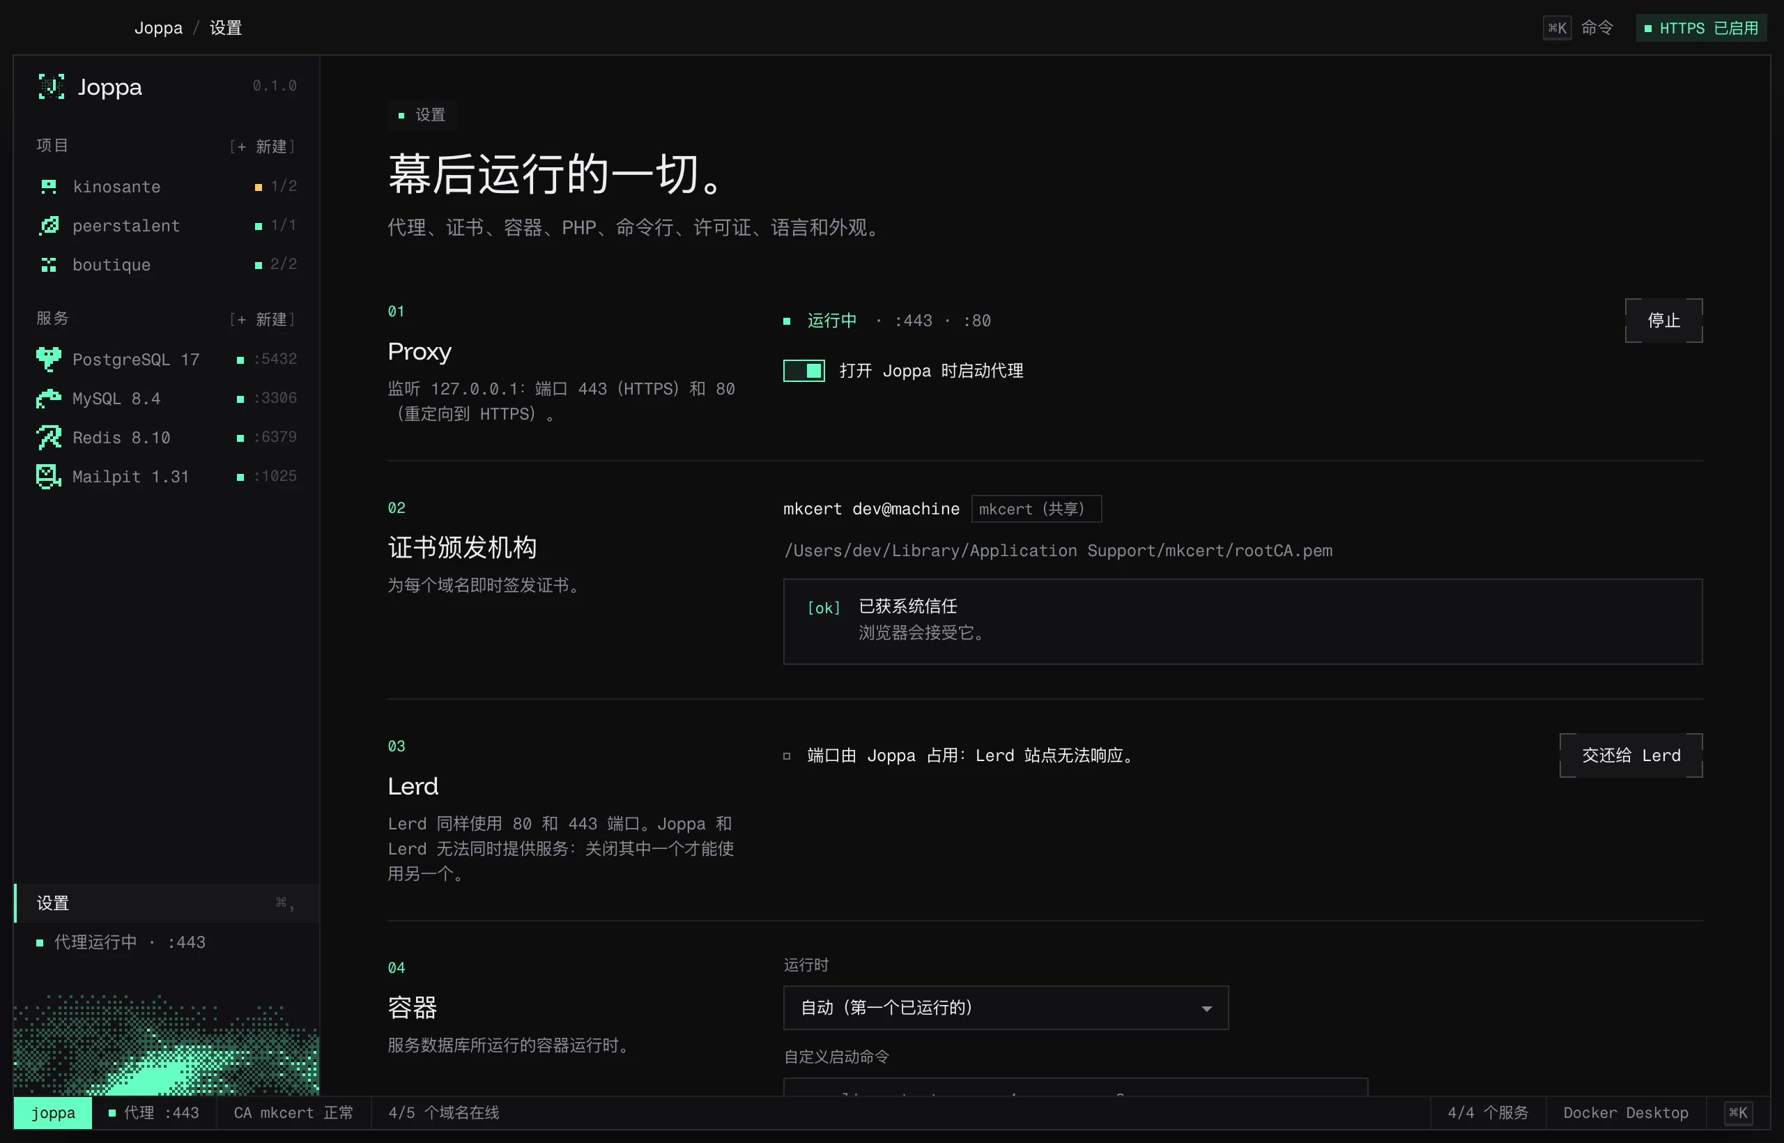Click 设置 in the top breadcrumb
1784x1143 pixels.
pyautogui.click(x=226, y=28)
